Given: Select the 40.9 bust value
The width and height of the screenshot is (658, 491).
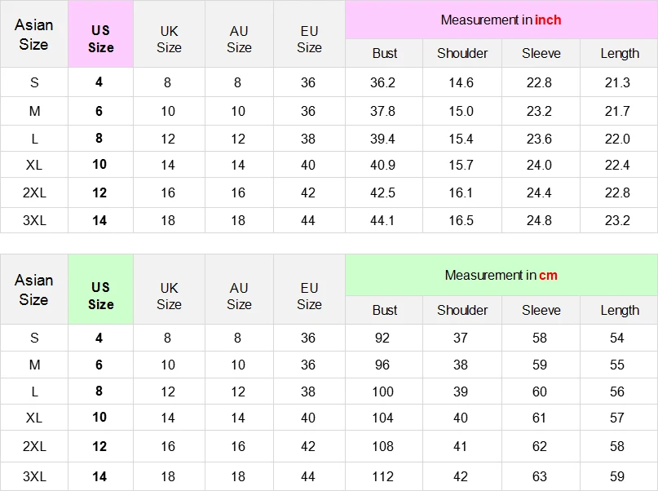Looking at the screenshot, I should (382, 165).
